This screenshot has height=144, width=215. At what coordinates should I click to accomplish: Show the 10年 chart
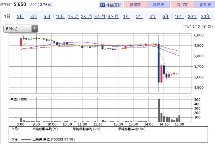click(179, 16)
